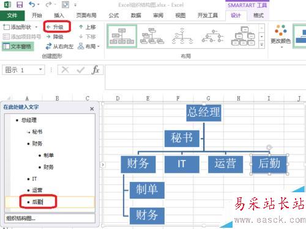
Task: Open the 文件 menu
Action: coord(12,15)
